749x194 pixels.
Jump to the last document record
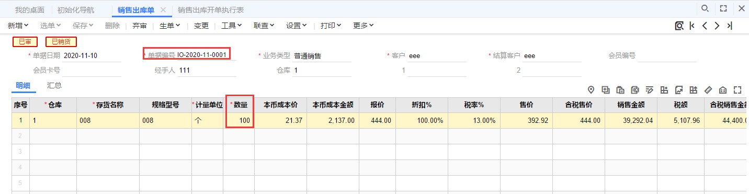730,26
